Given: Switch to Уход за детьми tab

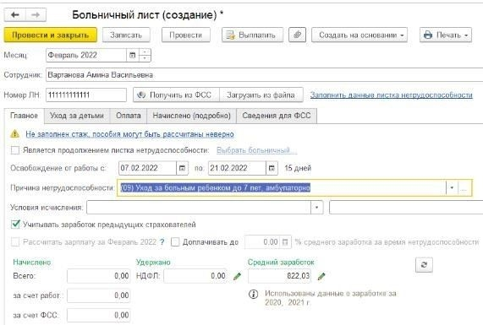Looking at the screenshot, I should pos(77,116).
